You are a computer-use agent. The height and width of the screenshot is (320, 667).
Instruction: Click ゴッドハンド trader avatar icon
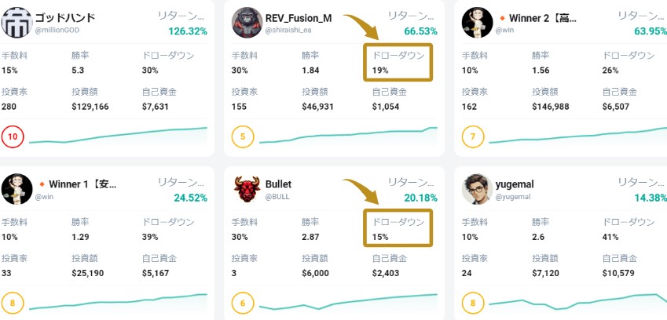coord(16,23)
